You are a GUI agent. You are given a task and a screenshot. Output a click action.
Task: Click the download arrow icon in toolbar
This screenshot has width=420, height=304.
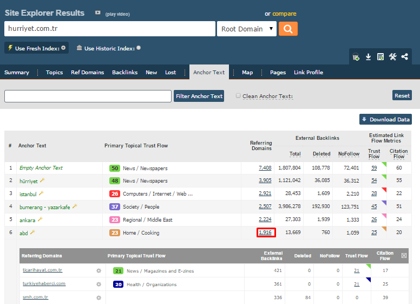click(x=368, y=57)
